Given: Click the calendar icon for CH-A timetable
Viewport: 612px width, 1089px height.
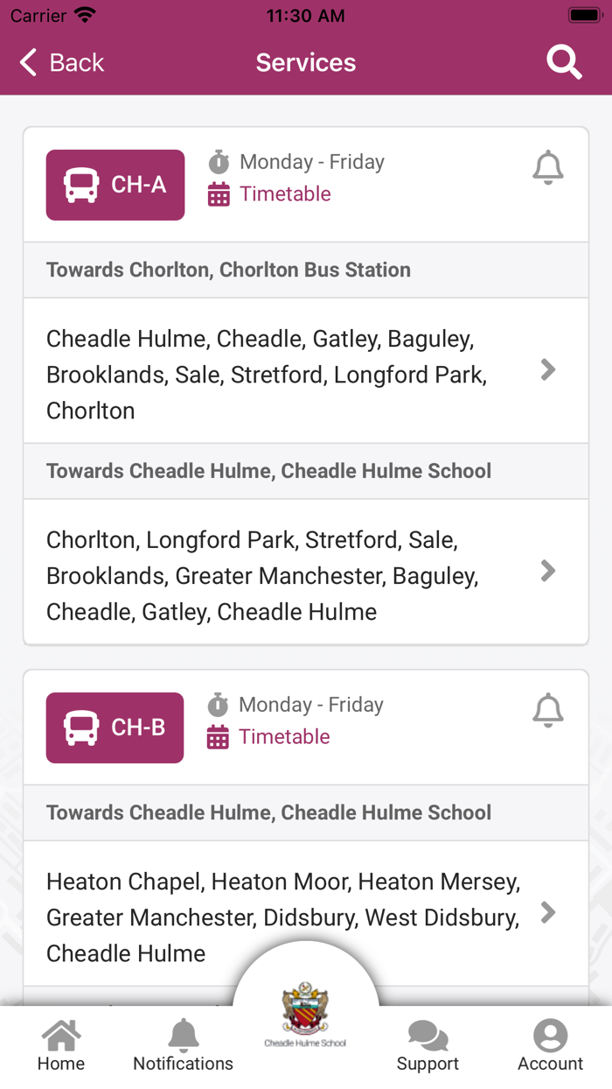Looking at the screenshot, I should point(219,194).
